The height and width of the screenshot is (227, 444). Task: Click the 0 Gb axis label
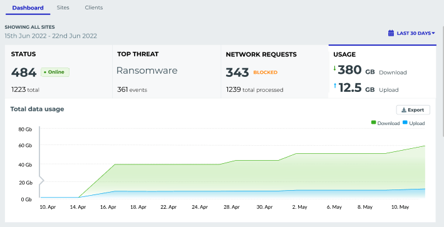[26, 199]
